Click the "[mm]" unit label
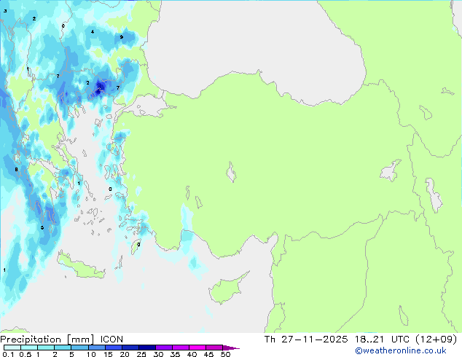 coord(80,340)
